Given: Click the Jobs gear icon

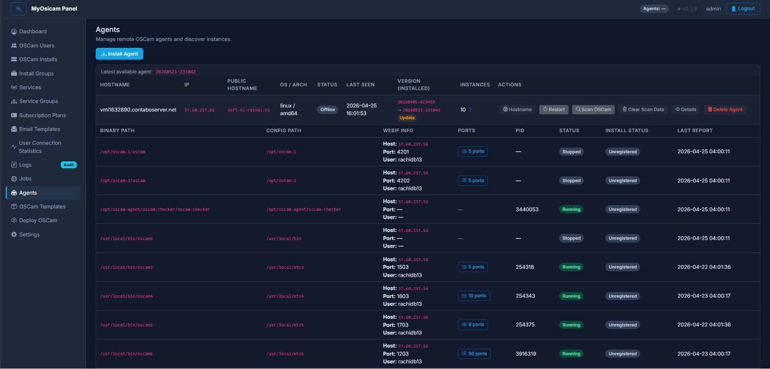Looking at the screenshot, I should click(14, 179).
